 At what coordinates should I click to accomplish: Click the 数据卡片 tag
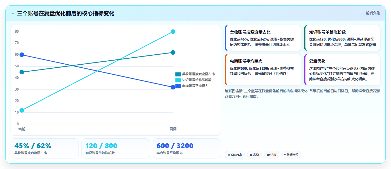tap(291, 155)
